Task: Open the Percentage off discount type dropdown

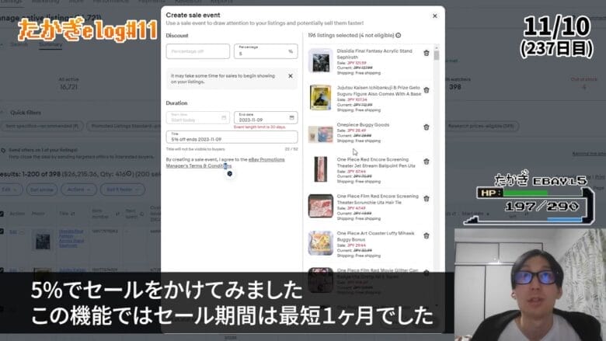Action: pos(198,51)
